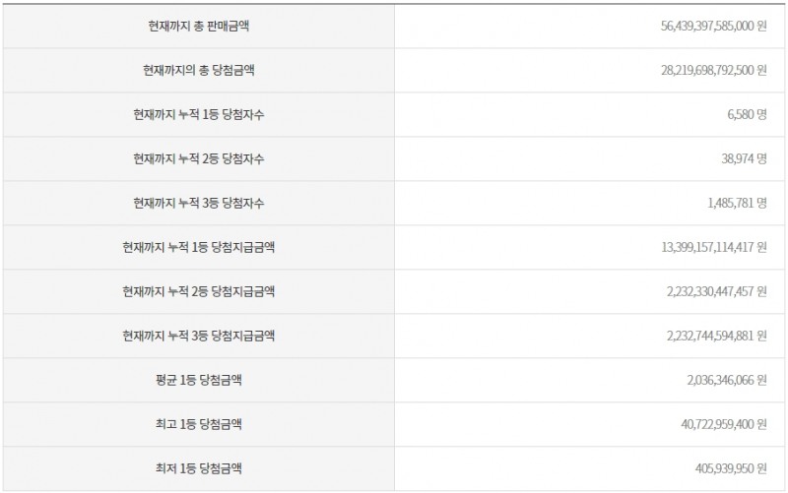Select the 1,485,781 명 value

(731, 203)
